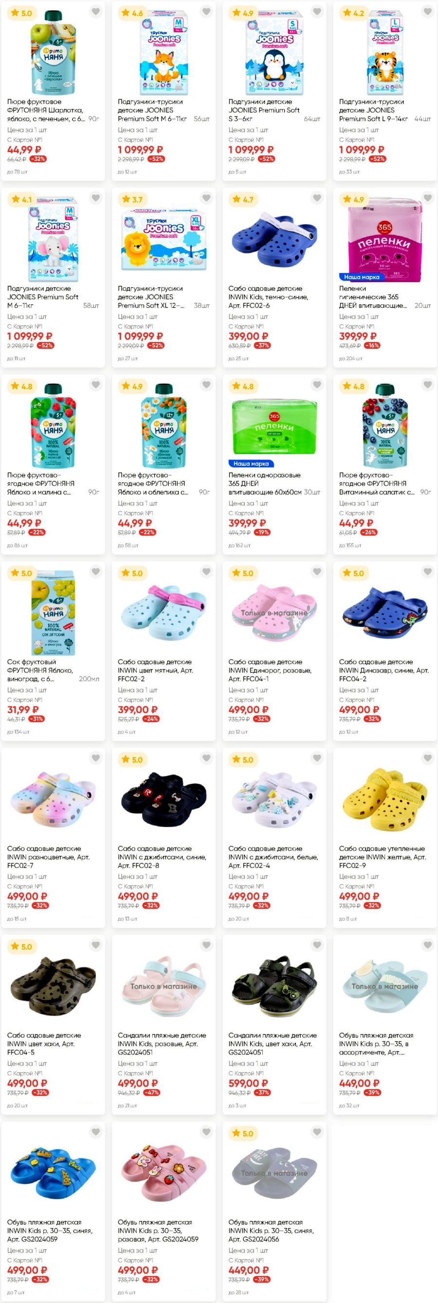The width and height of the screenshot is (438, 1303).
Task: Favorite the pink 365 ДНЕЙ пеленки pack
Action: click(x=427, y=198)
